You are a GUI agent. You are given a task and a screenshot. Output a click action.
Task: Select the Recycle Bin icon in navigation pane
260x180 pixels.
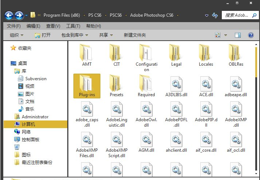click(x=17, y=147)
